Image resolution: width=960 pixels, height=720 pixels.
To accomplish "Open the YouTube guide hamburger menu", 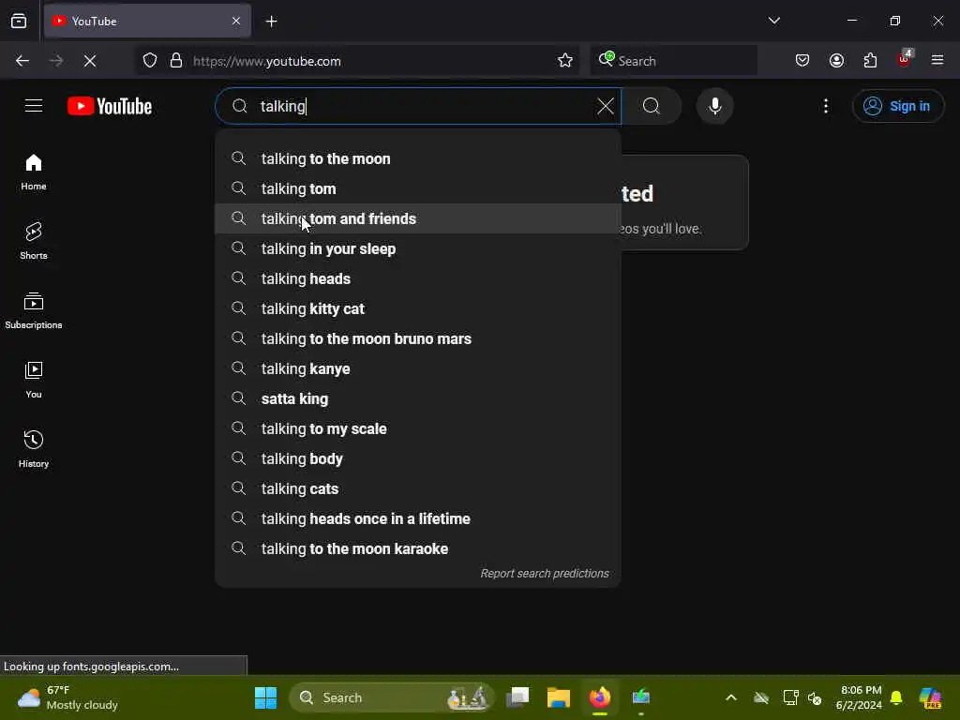I will pos(34,106).
